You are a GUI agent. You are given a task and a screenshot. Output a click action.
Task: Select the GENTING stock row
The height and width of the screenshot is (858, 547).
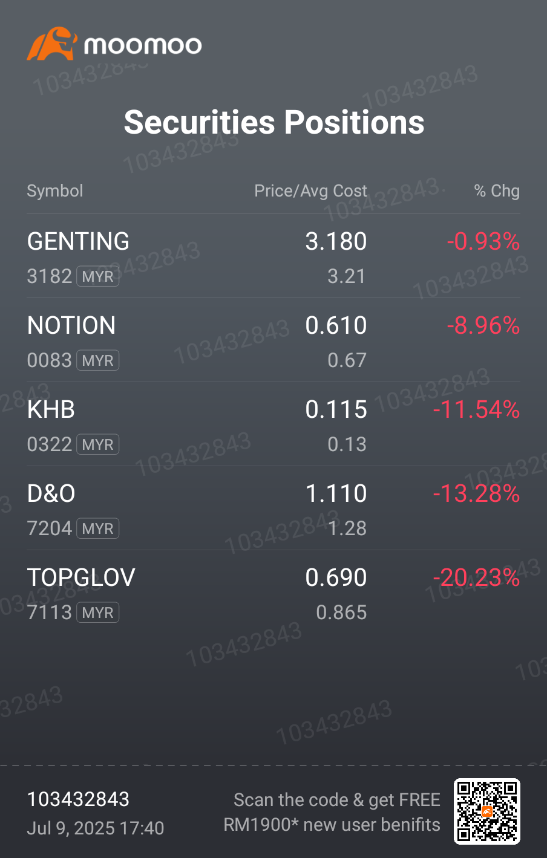273,256
